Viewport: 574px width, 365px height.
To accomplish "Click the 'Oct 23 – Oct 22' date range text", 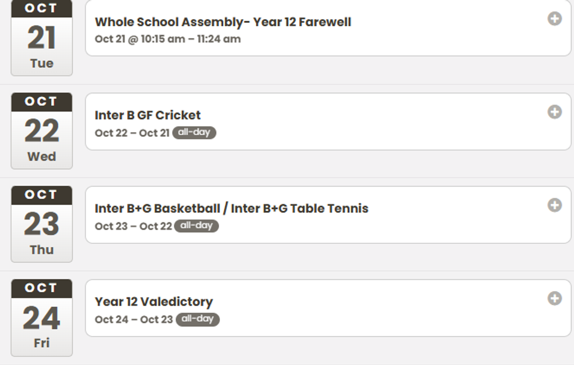I will (x=133, y=226).
